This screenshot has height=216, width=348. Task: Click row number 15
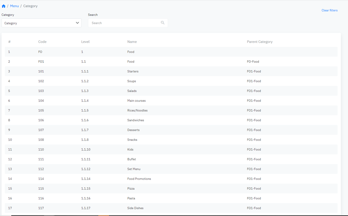(x=10, y=189)
